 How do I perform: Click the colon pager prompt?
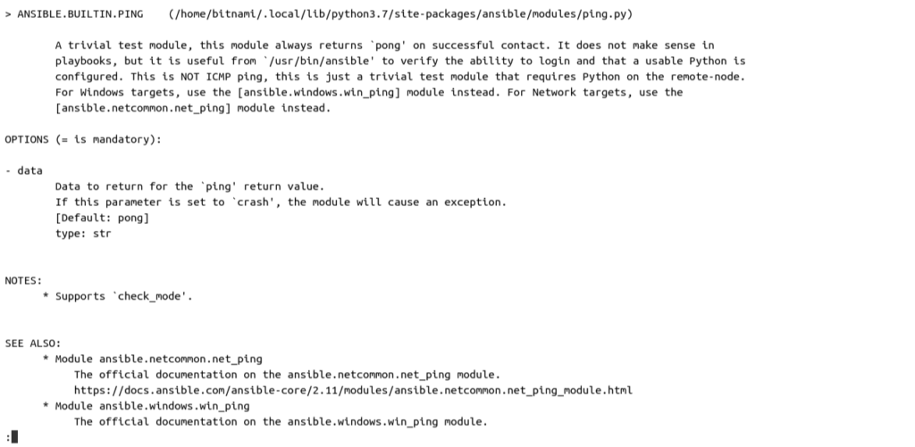tap(7, 437)
